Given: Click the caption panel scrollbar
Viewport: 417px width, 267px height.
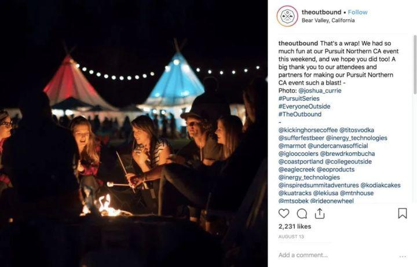Looking at the screenshot, I should [x=415, y=65].
